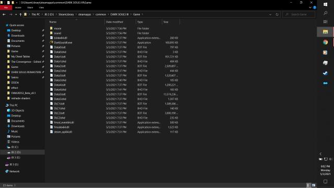334x188 pixels.
Task: Go up one folder level arrow
Action: pos(20,15)
